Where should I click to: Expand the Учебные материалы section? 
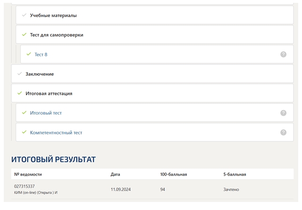point(155,15)
